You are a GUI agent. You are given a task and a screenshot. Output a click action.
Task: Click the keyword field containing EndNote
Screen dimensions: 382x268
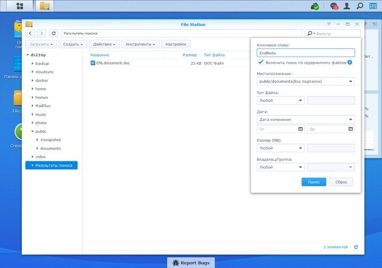pyautogui.click(x=306, y=53)
